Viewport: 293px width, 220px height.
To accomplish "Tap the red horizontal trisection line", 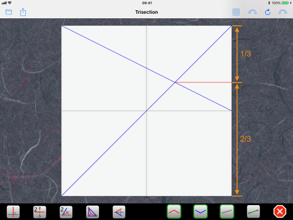I will (x=203, y=82).
